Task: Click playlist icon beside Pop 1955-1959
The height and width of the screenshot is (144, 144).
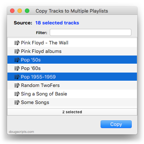Action: (x=17, y=77)
